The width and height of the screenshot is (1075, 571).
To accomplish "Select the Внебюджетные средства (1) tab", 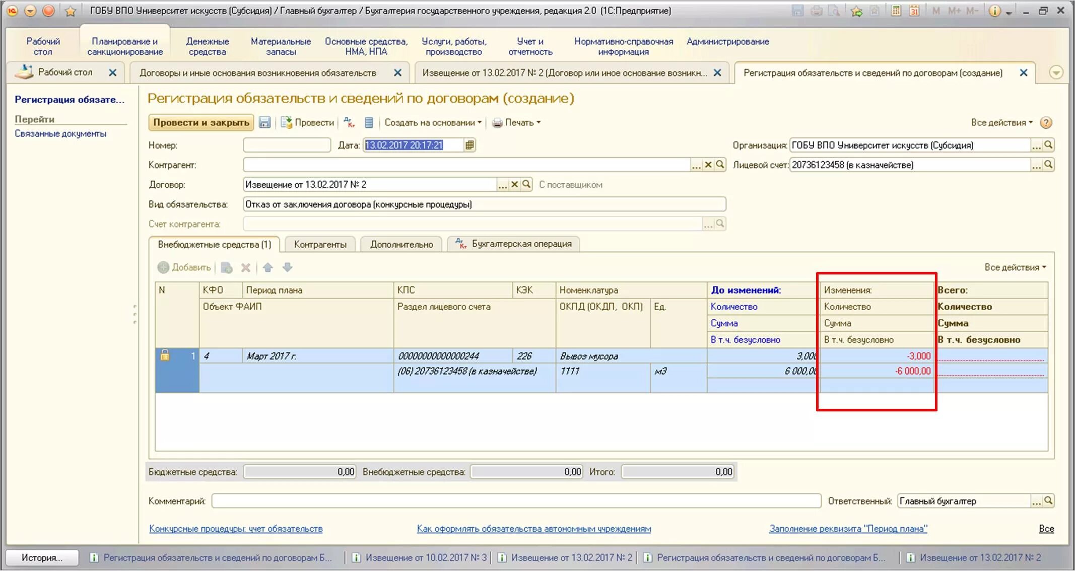I will (x=215, y=244).
